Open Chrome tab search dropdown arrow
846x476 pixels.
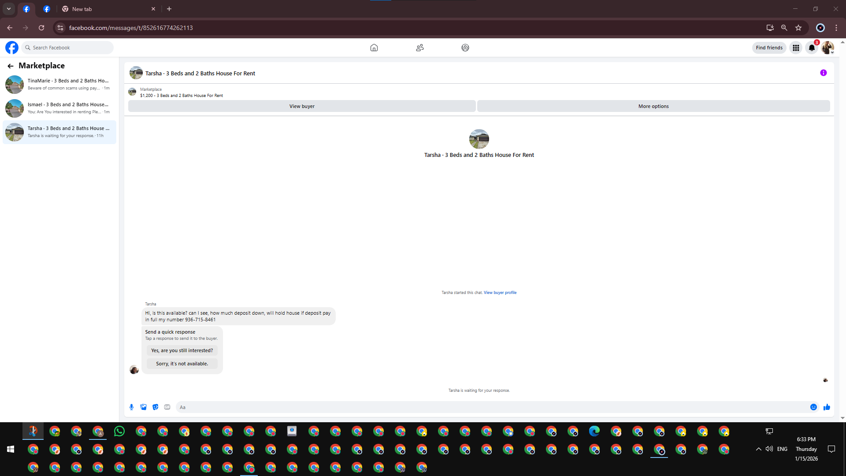pyautogui.click(x=9, y=9)
